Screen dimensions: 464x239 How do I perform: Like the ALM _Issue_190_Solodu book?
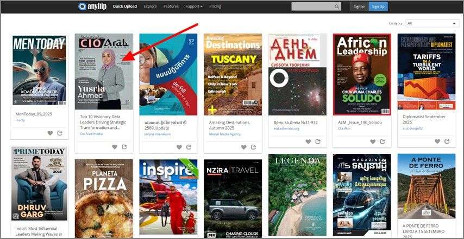(373, 141)
